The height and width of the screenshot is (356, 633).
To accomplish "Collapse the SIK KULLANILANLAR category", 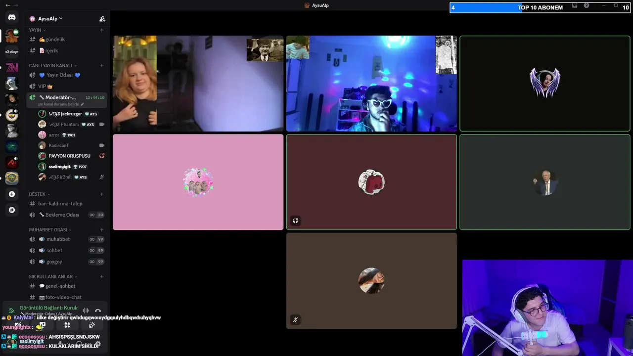I will click(x=53, y=276).
